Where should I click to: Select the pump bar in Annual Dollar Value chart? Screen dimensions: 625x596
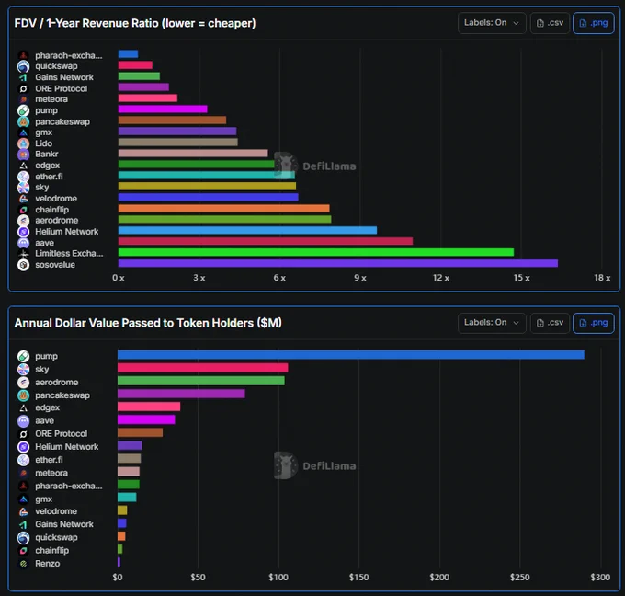tap(351, 355)
